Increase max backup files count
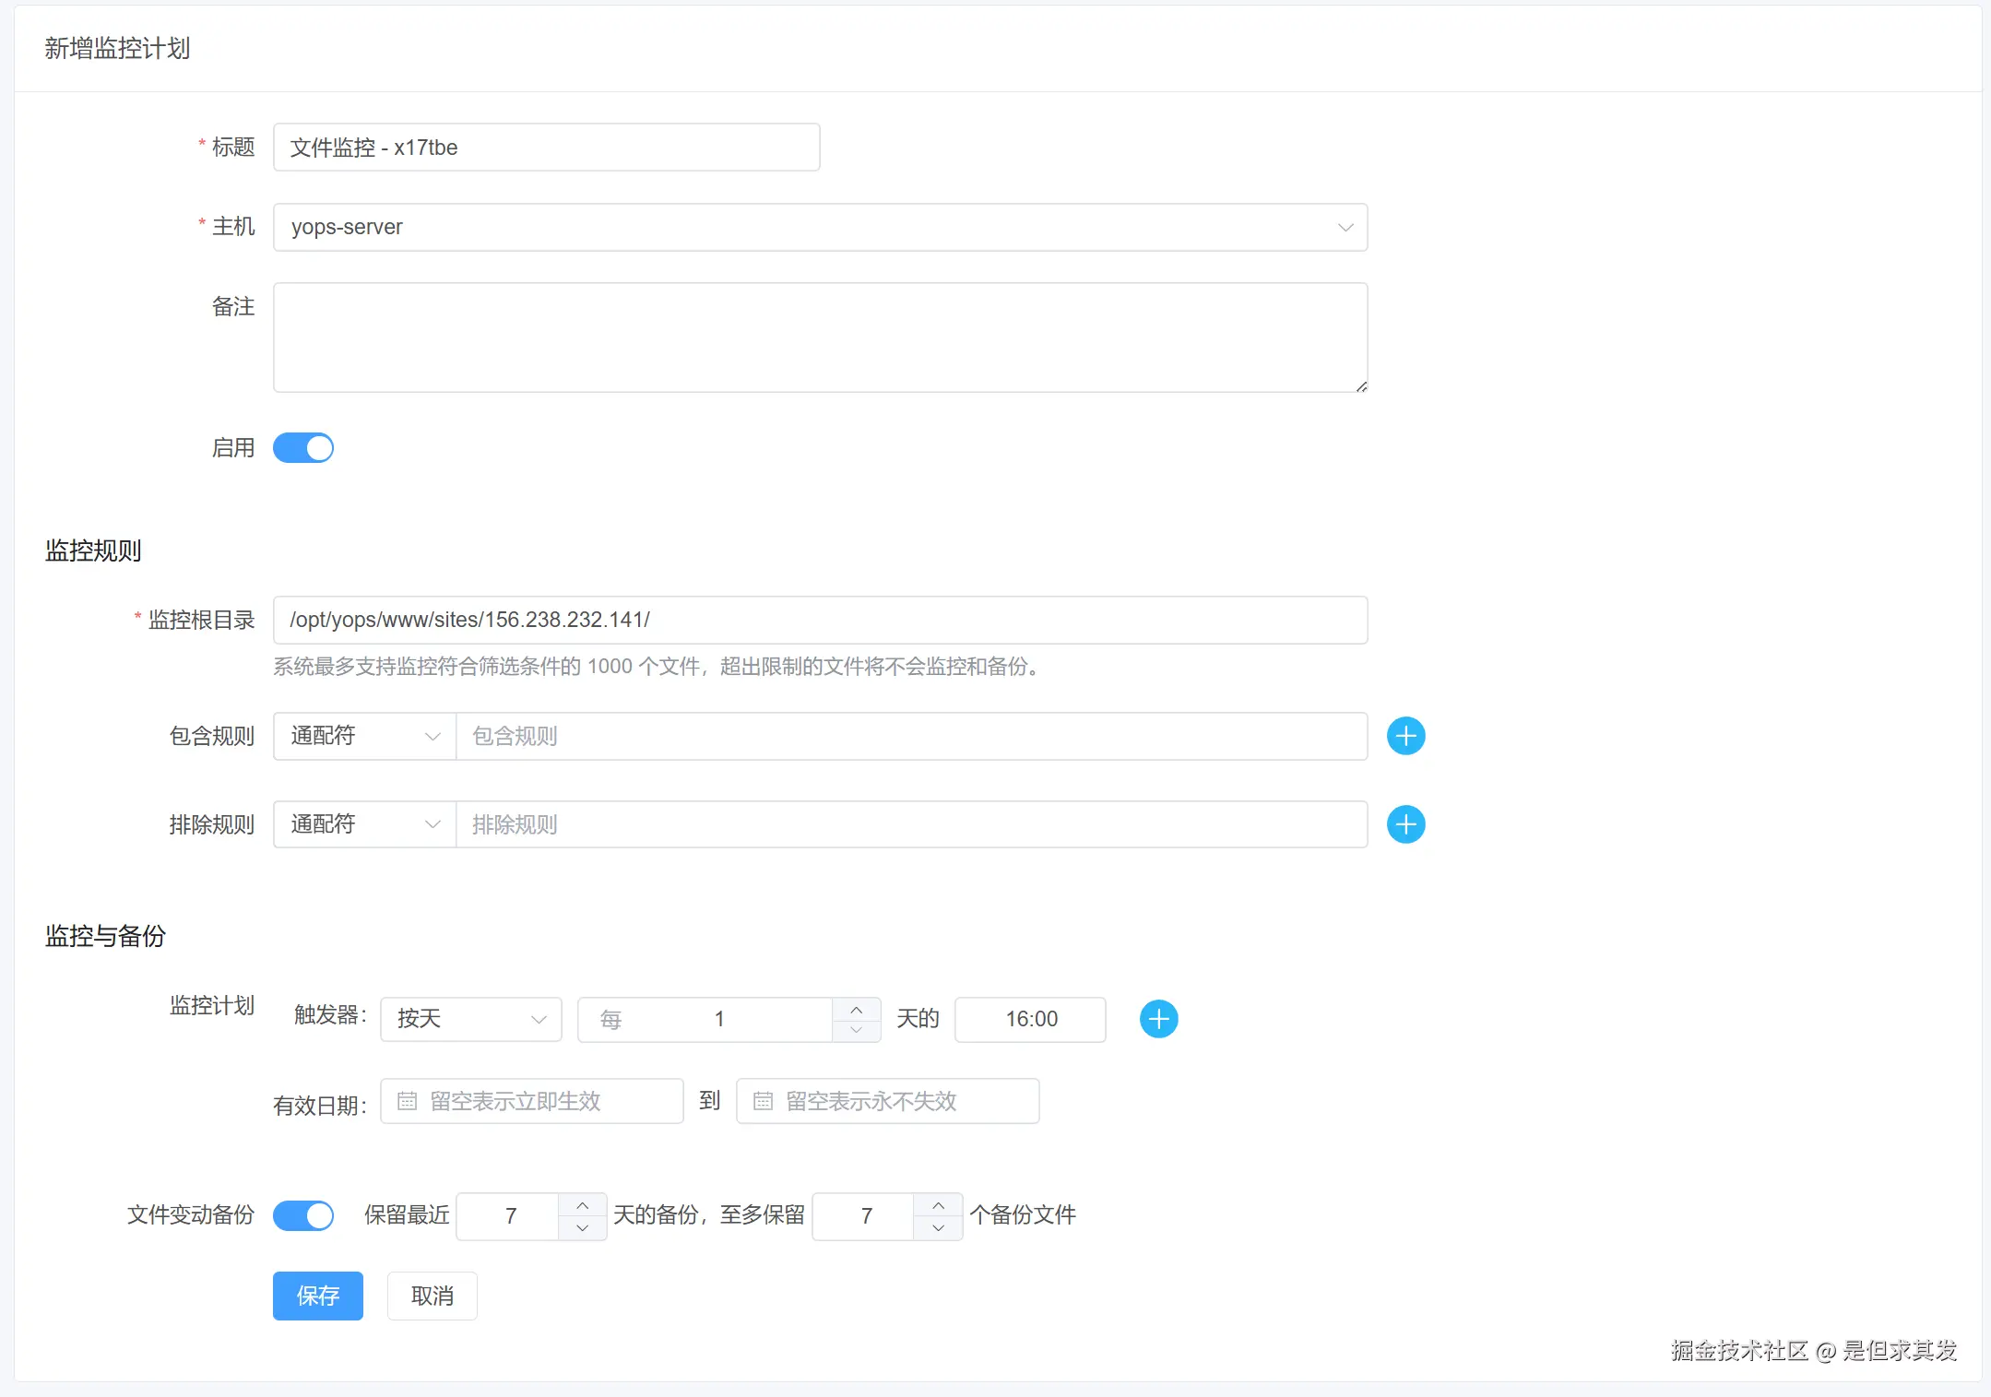The height and width of the screenshot is (1397, 1991). click(x=938, y=1205)
